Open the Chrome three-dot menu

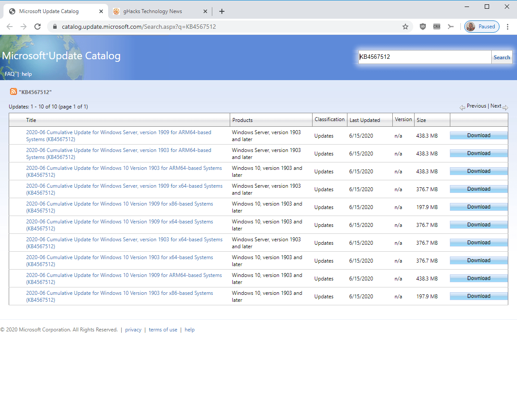tap(507, 27)
